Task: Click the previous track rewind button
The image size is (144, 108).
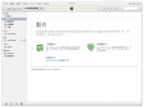Action: [x=9, y=8]
